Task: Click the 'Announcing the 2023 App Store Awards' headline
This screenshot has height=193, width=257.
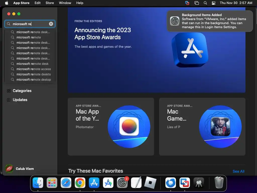Action: click(103, 34)
